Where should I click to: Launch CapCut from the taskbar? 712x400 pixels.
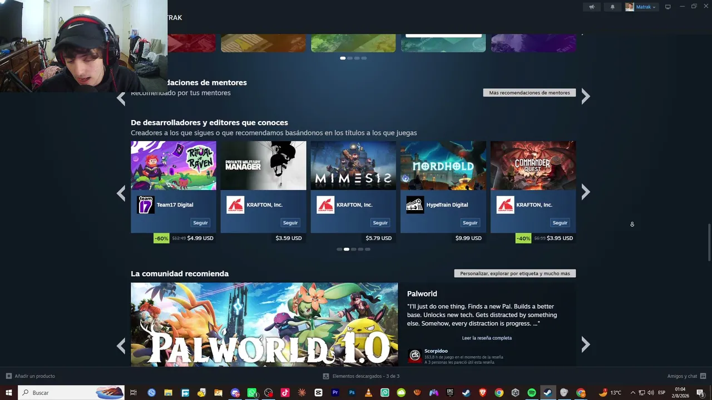(319, 393)
